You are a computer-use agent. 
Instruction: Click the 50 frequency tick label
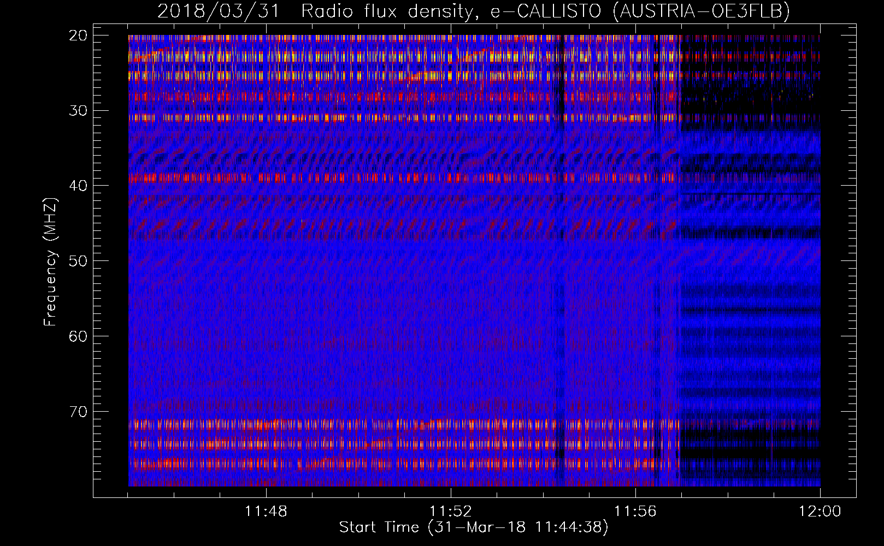[78, 261]
